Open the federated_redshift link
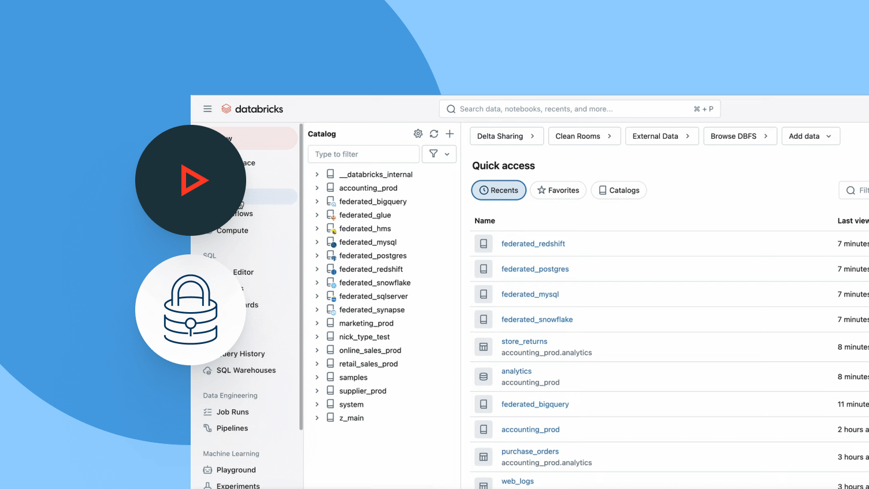This screenshot has height=489, width=869. click(533, 244)
